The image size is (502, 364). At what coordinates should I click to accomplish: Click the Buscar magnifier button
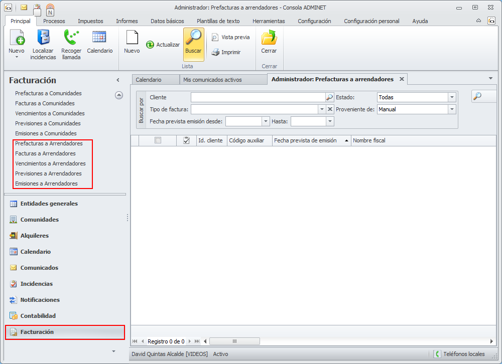pyautogui.click(x=193, y=44)
